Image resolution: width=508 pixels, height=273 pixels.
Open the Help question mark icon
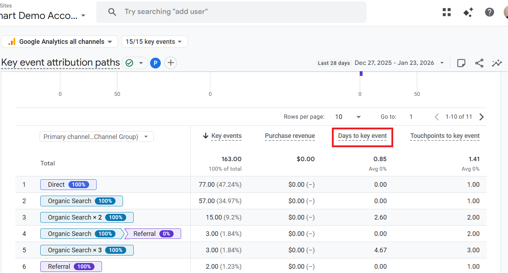tap(489, 12)
